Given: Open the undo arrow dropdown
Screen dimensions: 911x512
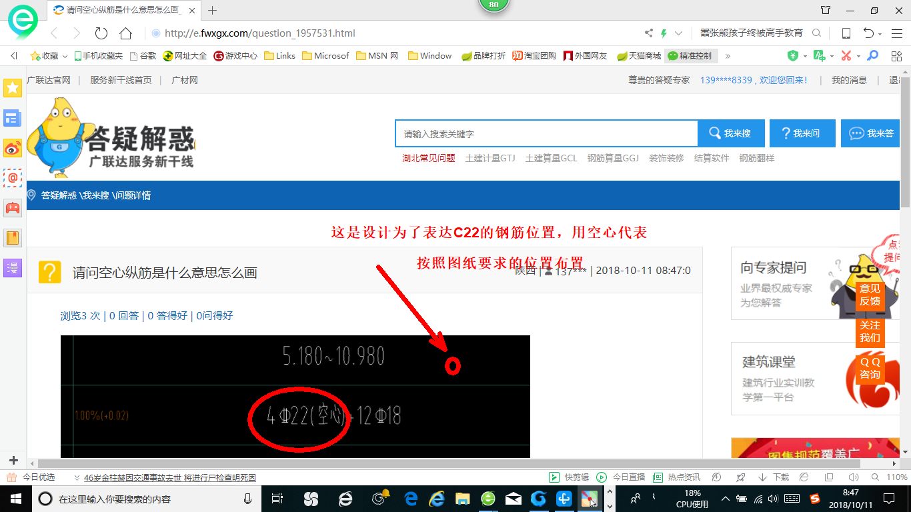Looking at the screenshot, I should click(x=880, y=34).
